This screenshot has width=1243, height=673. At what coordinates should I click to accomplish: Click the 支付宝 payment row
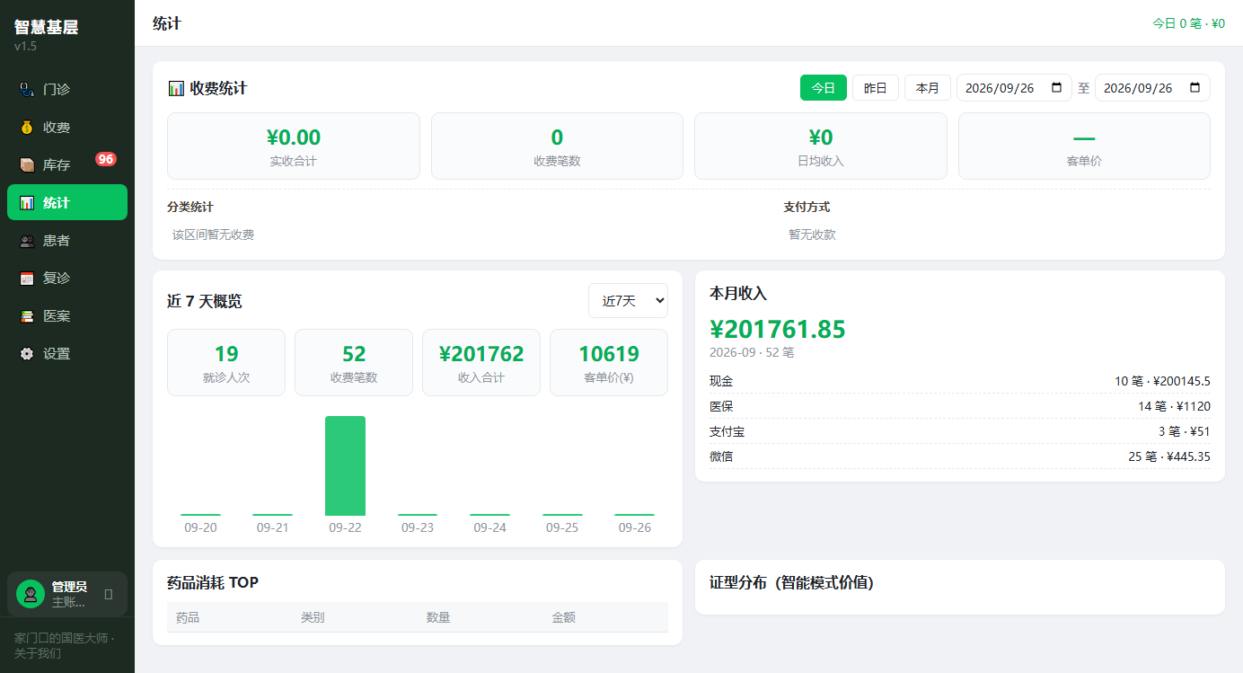tap(960, 431)
